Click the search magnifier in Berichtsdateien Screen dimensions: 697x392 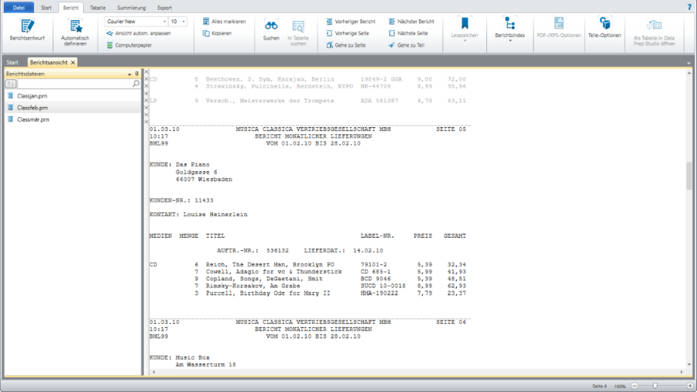(136, 84)
